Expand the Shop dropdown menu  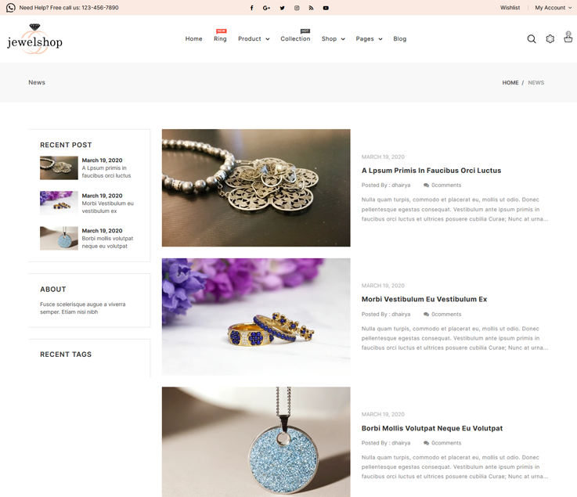pos(333,38)
